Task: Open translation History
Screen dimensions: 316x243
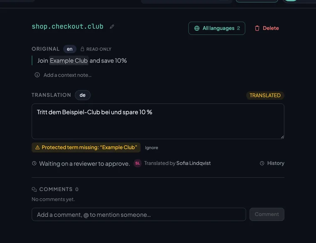Action: [272, 163]
